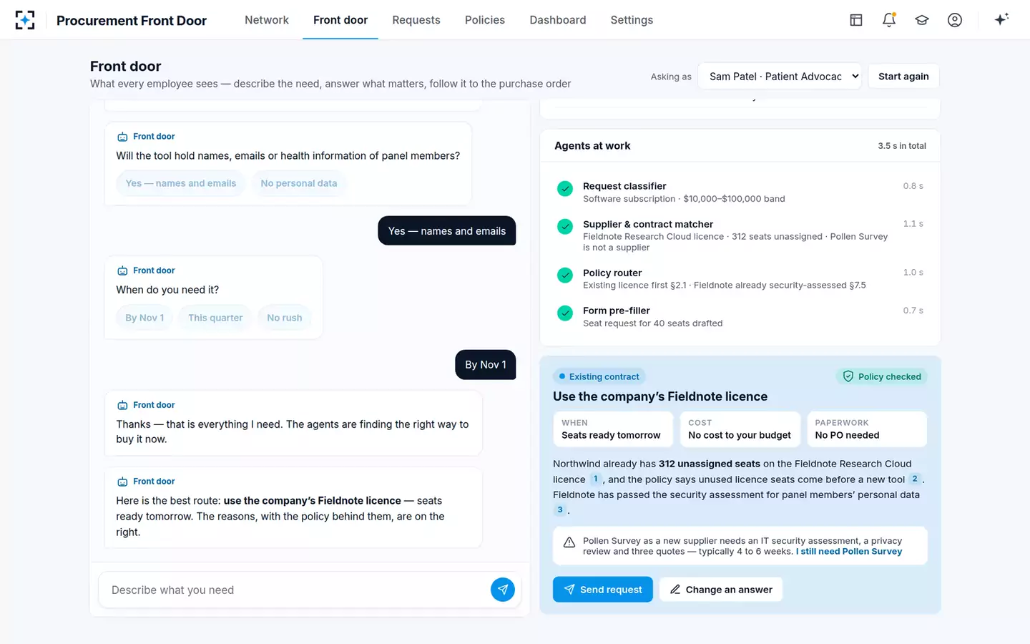Switch to the Policies tab
Viewport: 1030px width, 644px height.
[485, 20]
